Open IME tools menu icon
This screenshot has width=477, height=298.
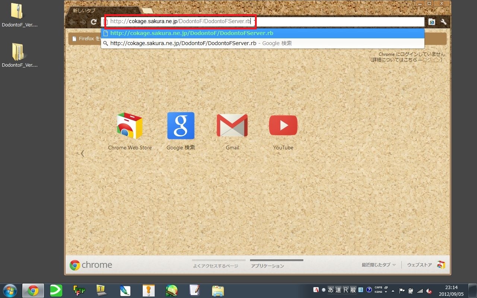361,290
